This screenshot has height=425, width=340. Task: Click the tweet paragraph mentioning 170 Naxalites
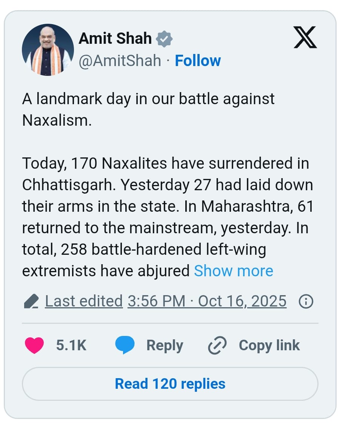pyautogui.click(x=166, y=217)
